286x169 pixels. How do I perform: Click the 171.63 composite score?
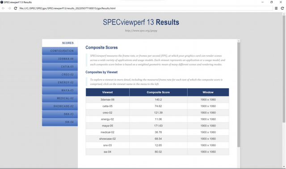158,126
